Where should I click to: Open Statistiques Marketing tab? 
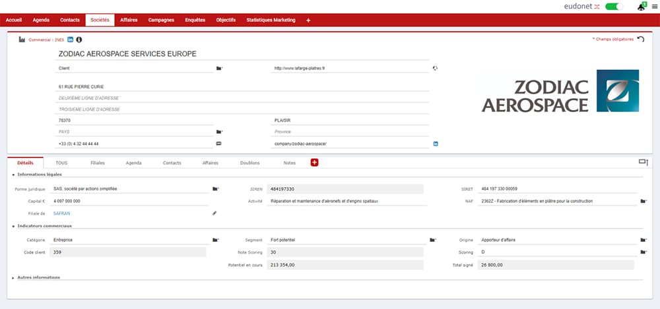pyautogui.click(x=271, y=20)
